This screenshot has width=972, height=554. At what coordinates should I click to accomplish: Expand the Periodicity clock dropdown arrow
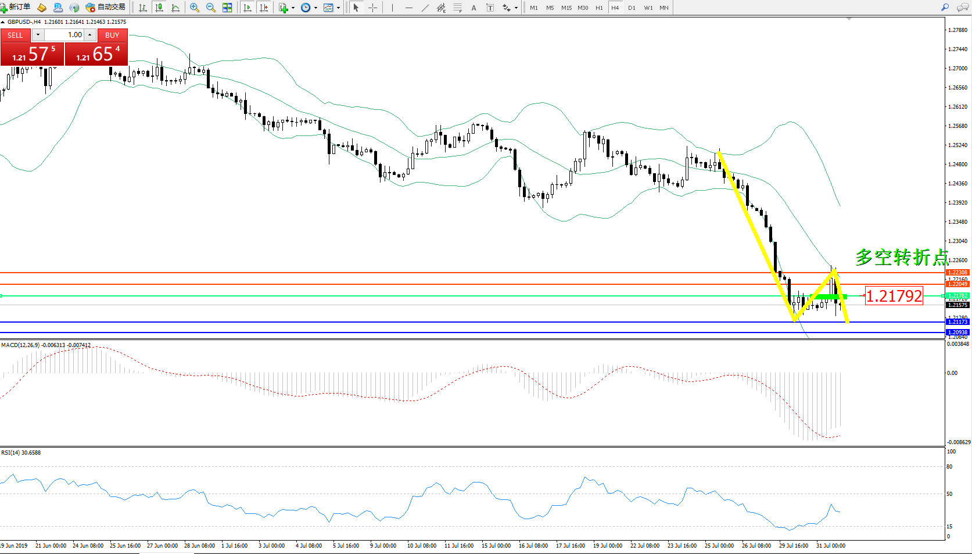click(315, 8)
